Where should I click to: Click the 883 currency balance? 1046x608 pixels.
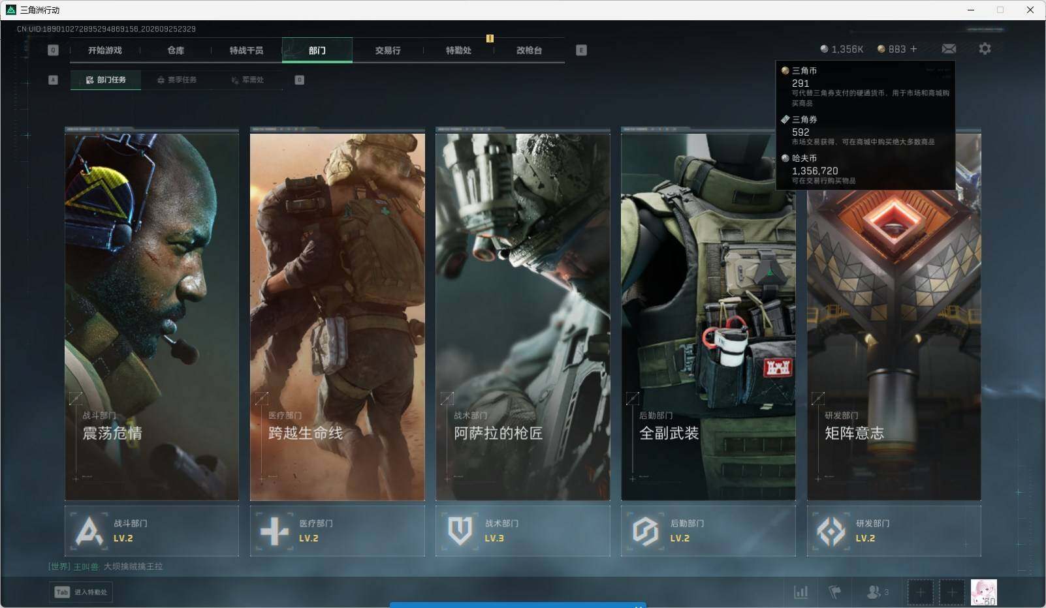tap(897, 49)
